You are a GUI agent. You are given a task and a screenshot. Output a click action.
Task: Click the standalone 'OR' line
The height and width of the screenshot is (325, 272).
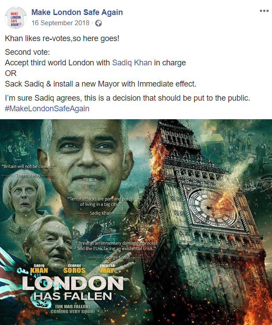(11, 73)
